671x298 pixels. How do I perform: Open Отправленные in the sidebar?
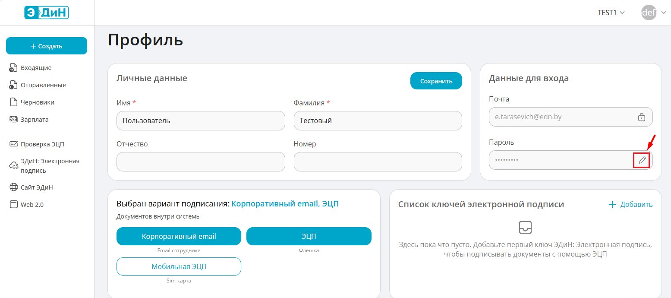tap(43, 85)
